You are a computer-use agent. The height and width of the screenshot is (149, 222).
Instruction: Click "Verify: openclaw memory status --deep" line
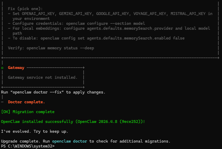pos(51,48)
